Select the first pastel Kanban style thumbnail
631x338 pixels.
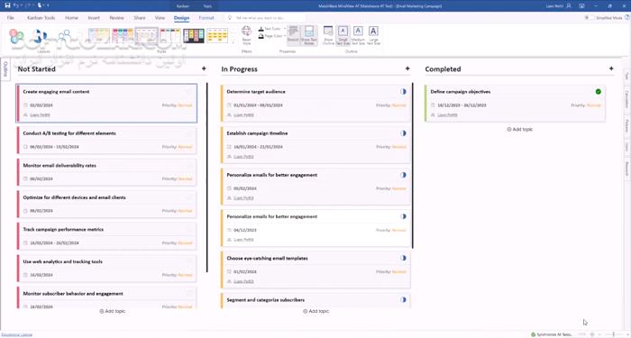pyautogui.click(x=99, y=36)
